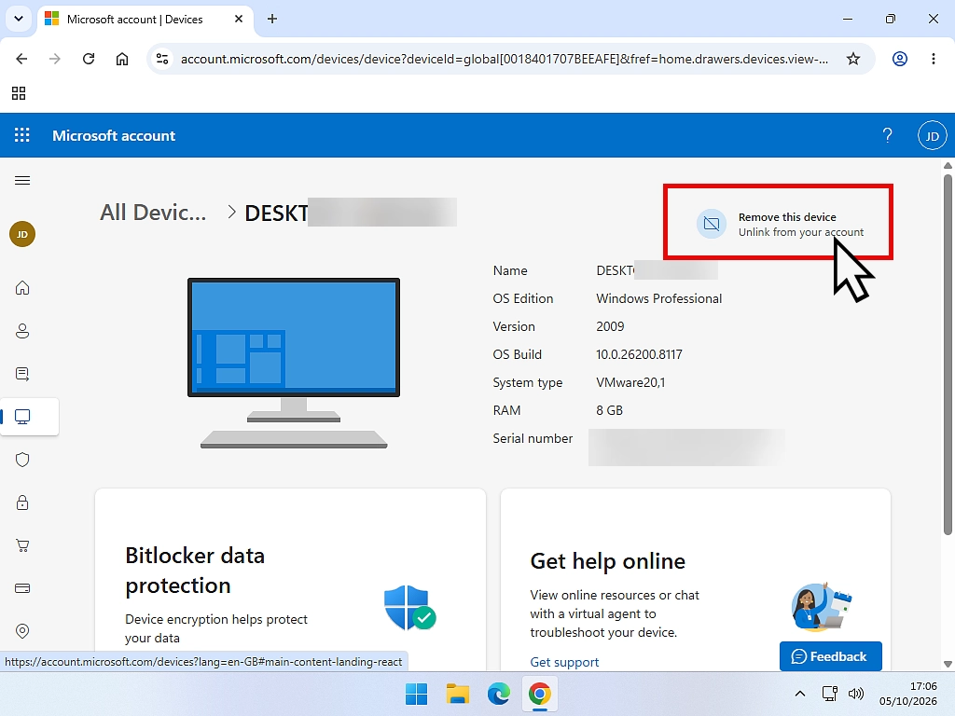Click the device computer illustration
The image size is (955, 716).
click(294, 363)
